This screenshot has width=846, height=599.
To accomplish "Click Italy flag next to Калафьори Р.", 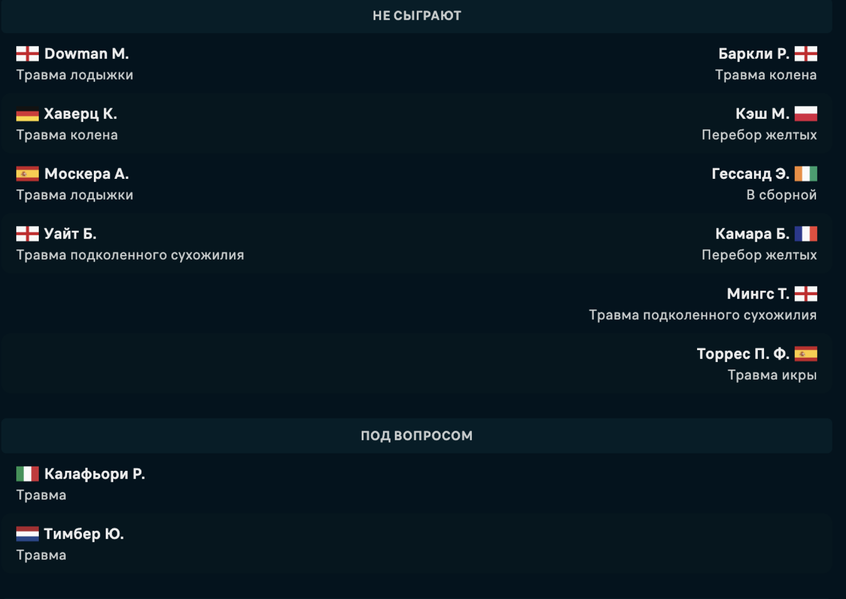I will pos(27,474).
